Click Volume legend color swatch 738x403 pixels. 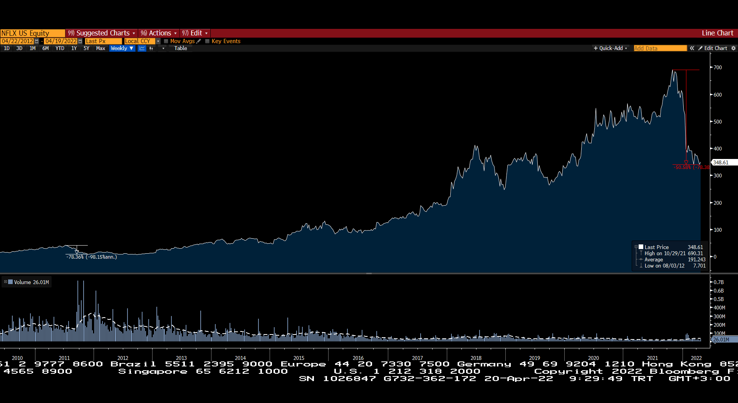10,282
